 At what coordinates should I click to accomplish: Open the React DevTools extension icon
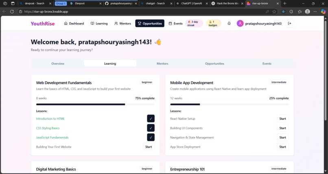284,12
